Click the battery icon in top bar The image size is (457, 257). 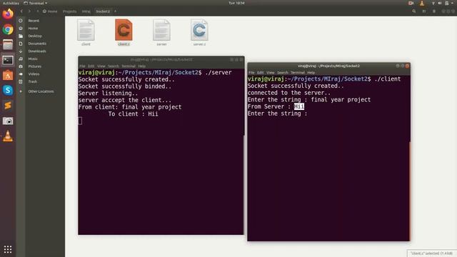447,3
